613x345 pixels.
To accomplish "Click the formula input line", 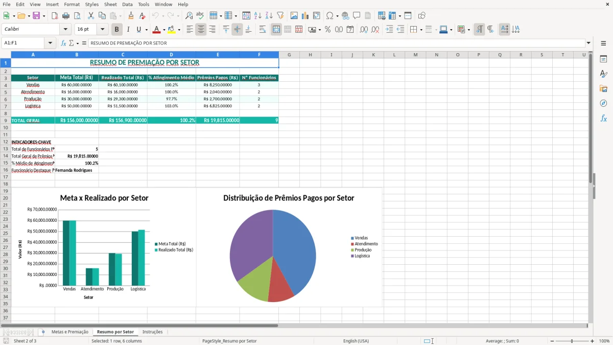I will pyautogui.click(x=337, y=43).
